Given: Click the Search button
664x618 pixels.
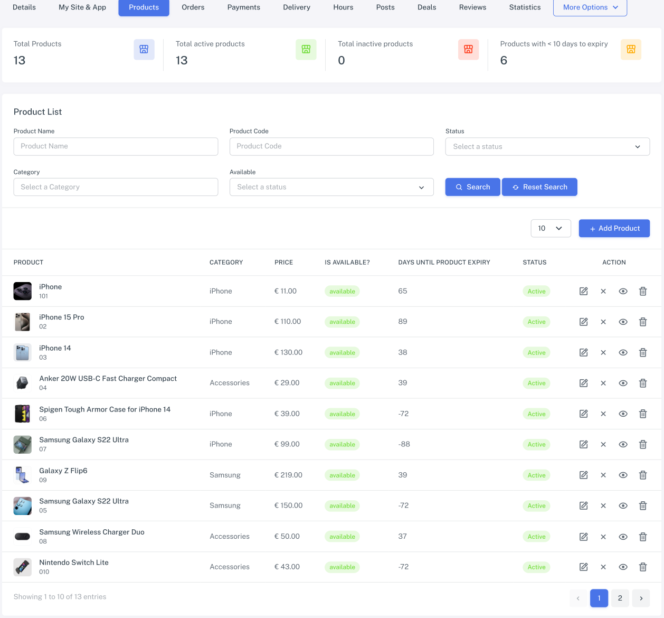Looking at the screenshot, I should pyautogui.click(x=472, y=187).
